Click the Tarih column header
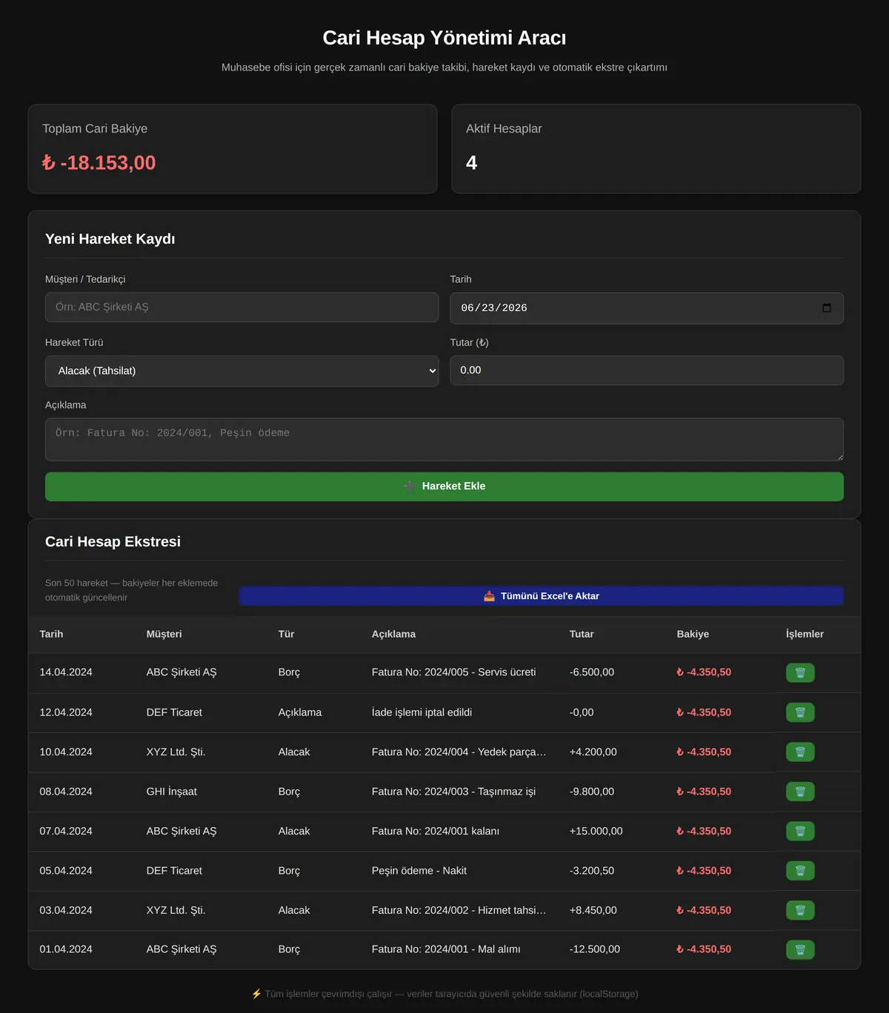This screenshot has height=1013, width=889. (51, 634)
